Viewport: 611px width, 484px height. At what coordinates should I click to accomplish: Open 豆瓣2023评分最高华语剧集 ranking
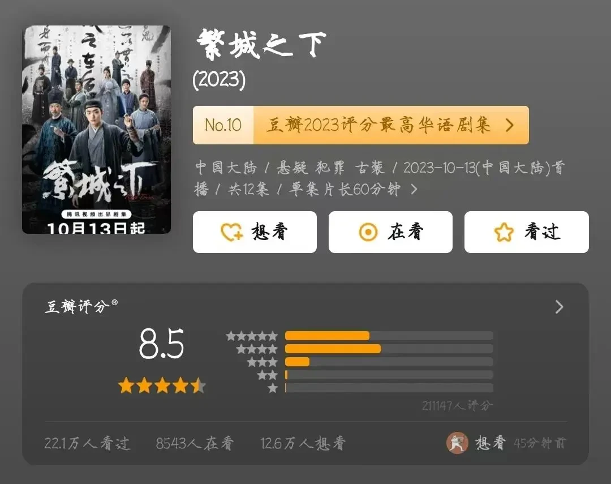378,125
